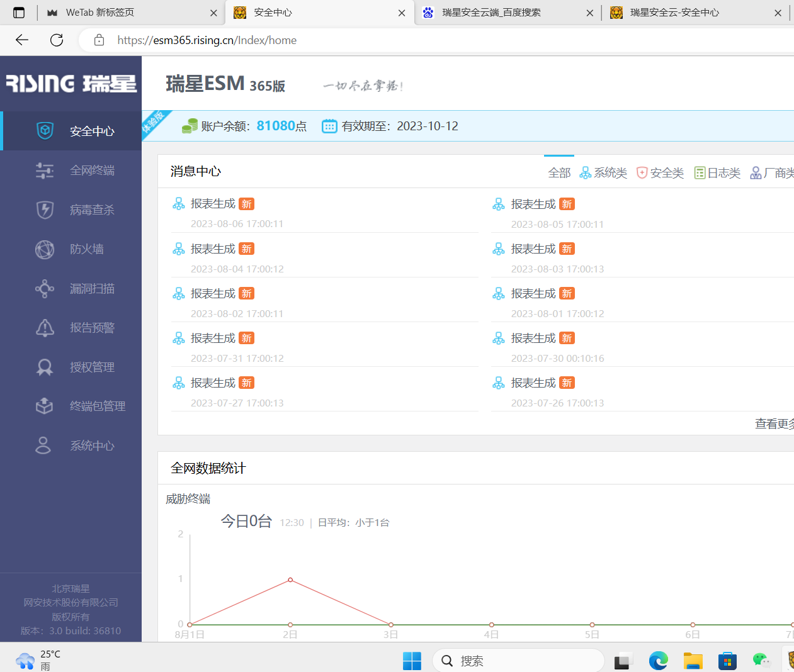
Task: Close the WeTab 新标签页 tab
Action: click(x=213, y=13)
